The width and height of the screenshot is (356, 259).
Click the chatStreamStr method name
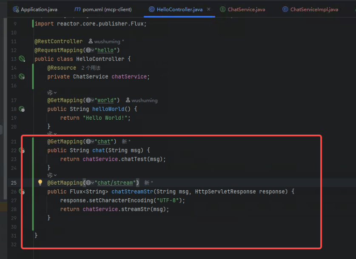tap(132, 191)
